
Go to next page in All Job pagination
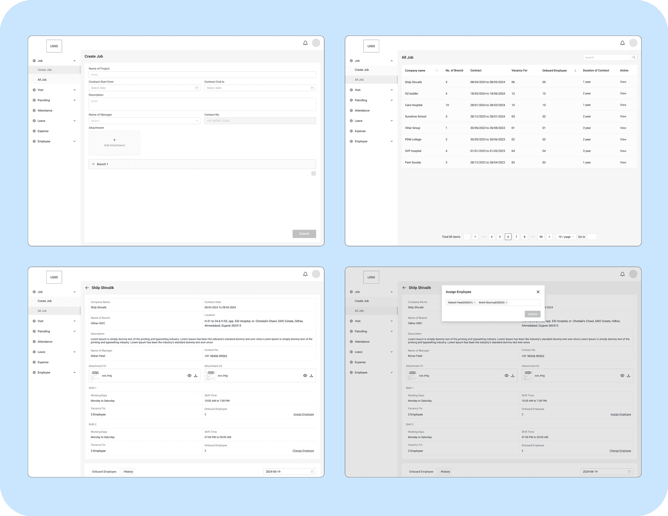549,237
